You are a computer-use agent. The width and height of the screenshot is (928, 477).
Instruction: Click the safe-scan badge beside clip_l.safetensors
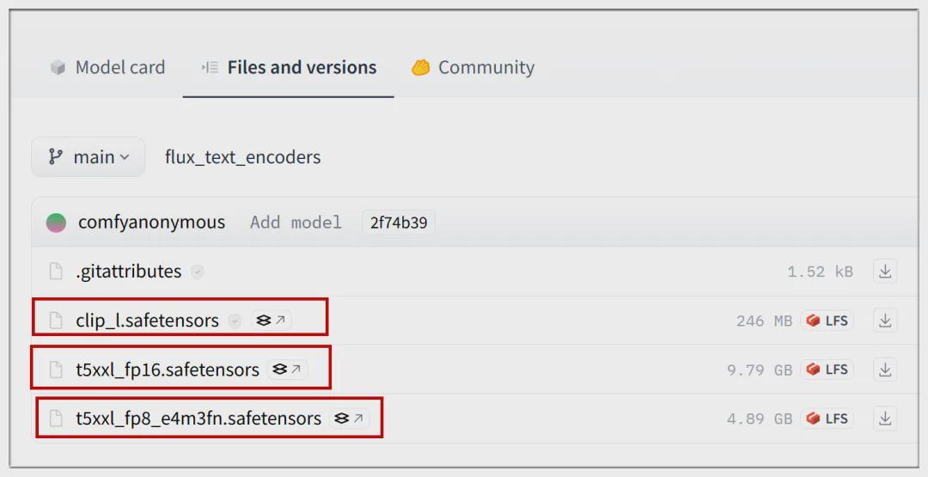235,321
